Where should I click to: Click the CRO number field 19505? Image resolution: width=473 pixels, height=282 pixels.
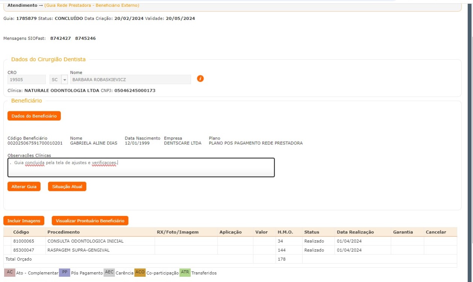27,79
